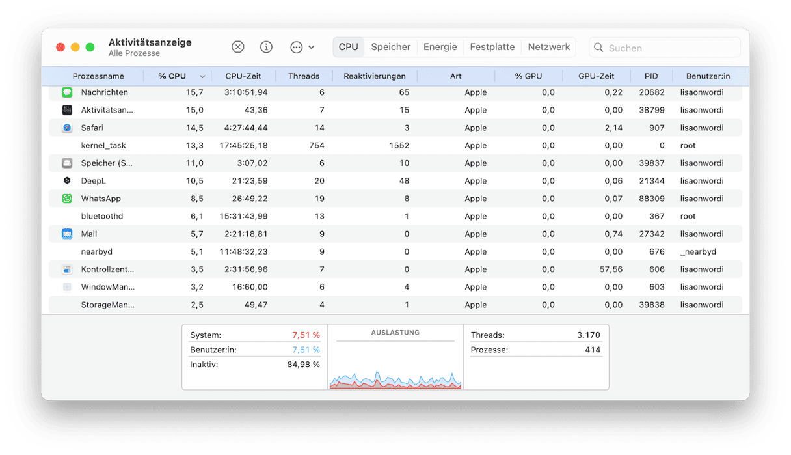Viewport: 791px width, 455px height.
Task: Sort by the GPU-Zeit column header
Action: tap(597, 76)
